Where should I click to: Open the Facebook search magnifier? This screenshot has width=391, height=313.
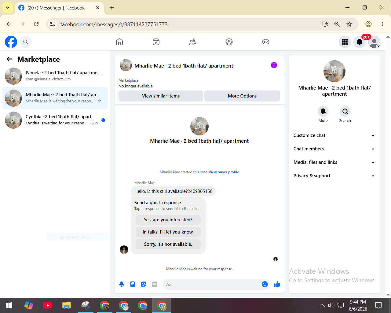(x=26, y=42)
